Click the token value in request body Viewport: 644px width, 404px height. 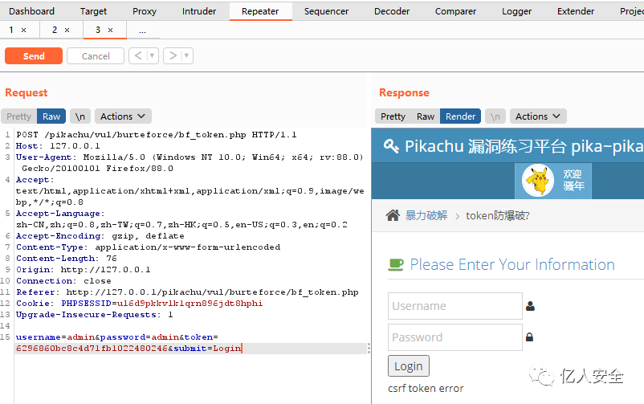pos(92,348)
